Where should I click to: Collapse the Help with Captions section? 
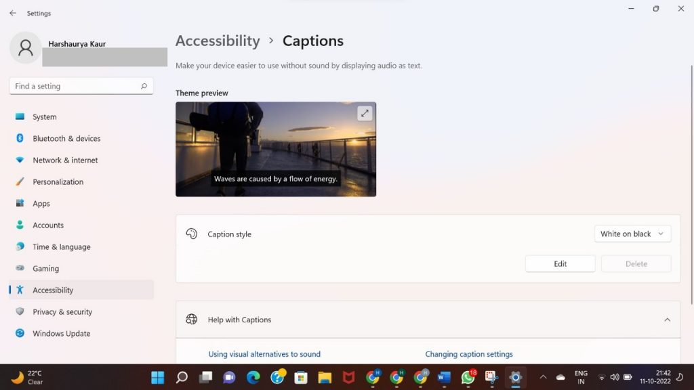[667, 320]
